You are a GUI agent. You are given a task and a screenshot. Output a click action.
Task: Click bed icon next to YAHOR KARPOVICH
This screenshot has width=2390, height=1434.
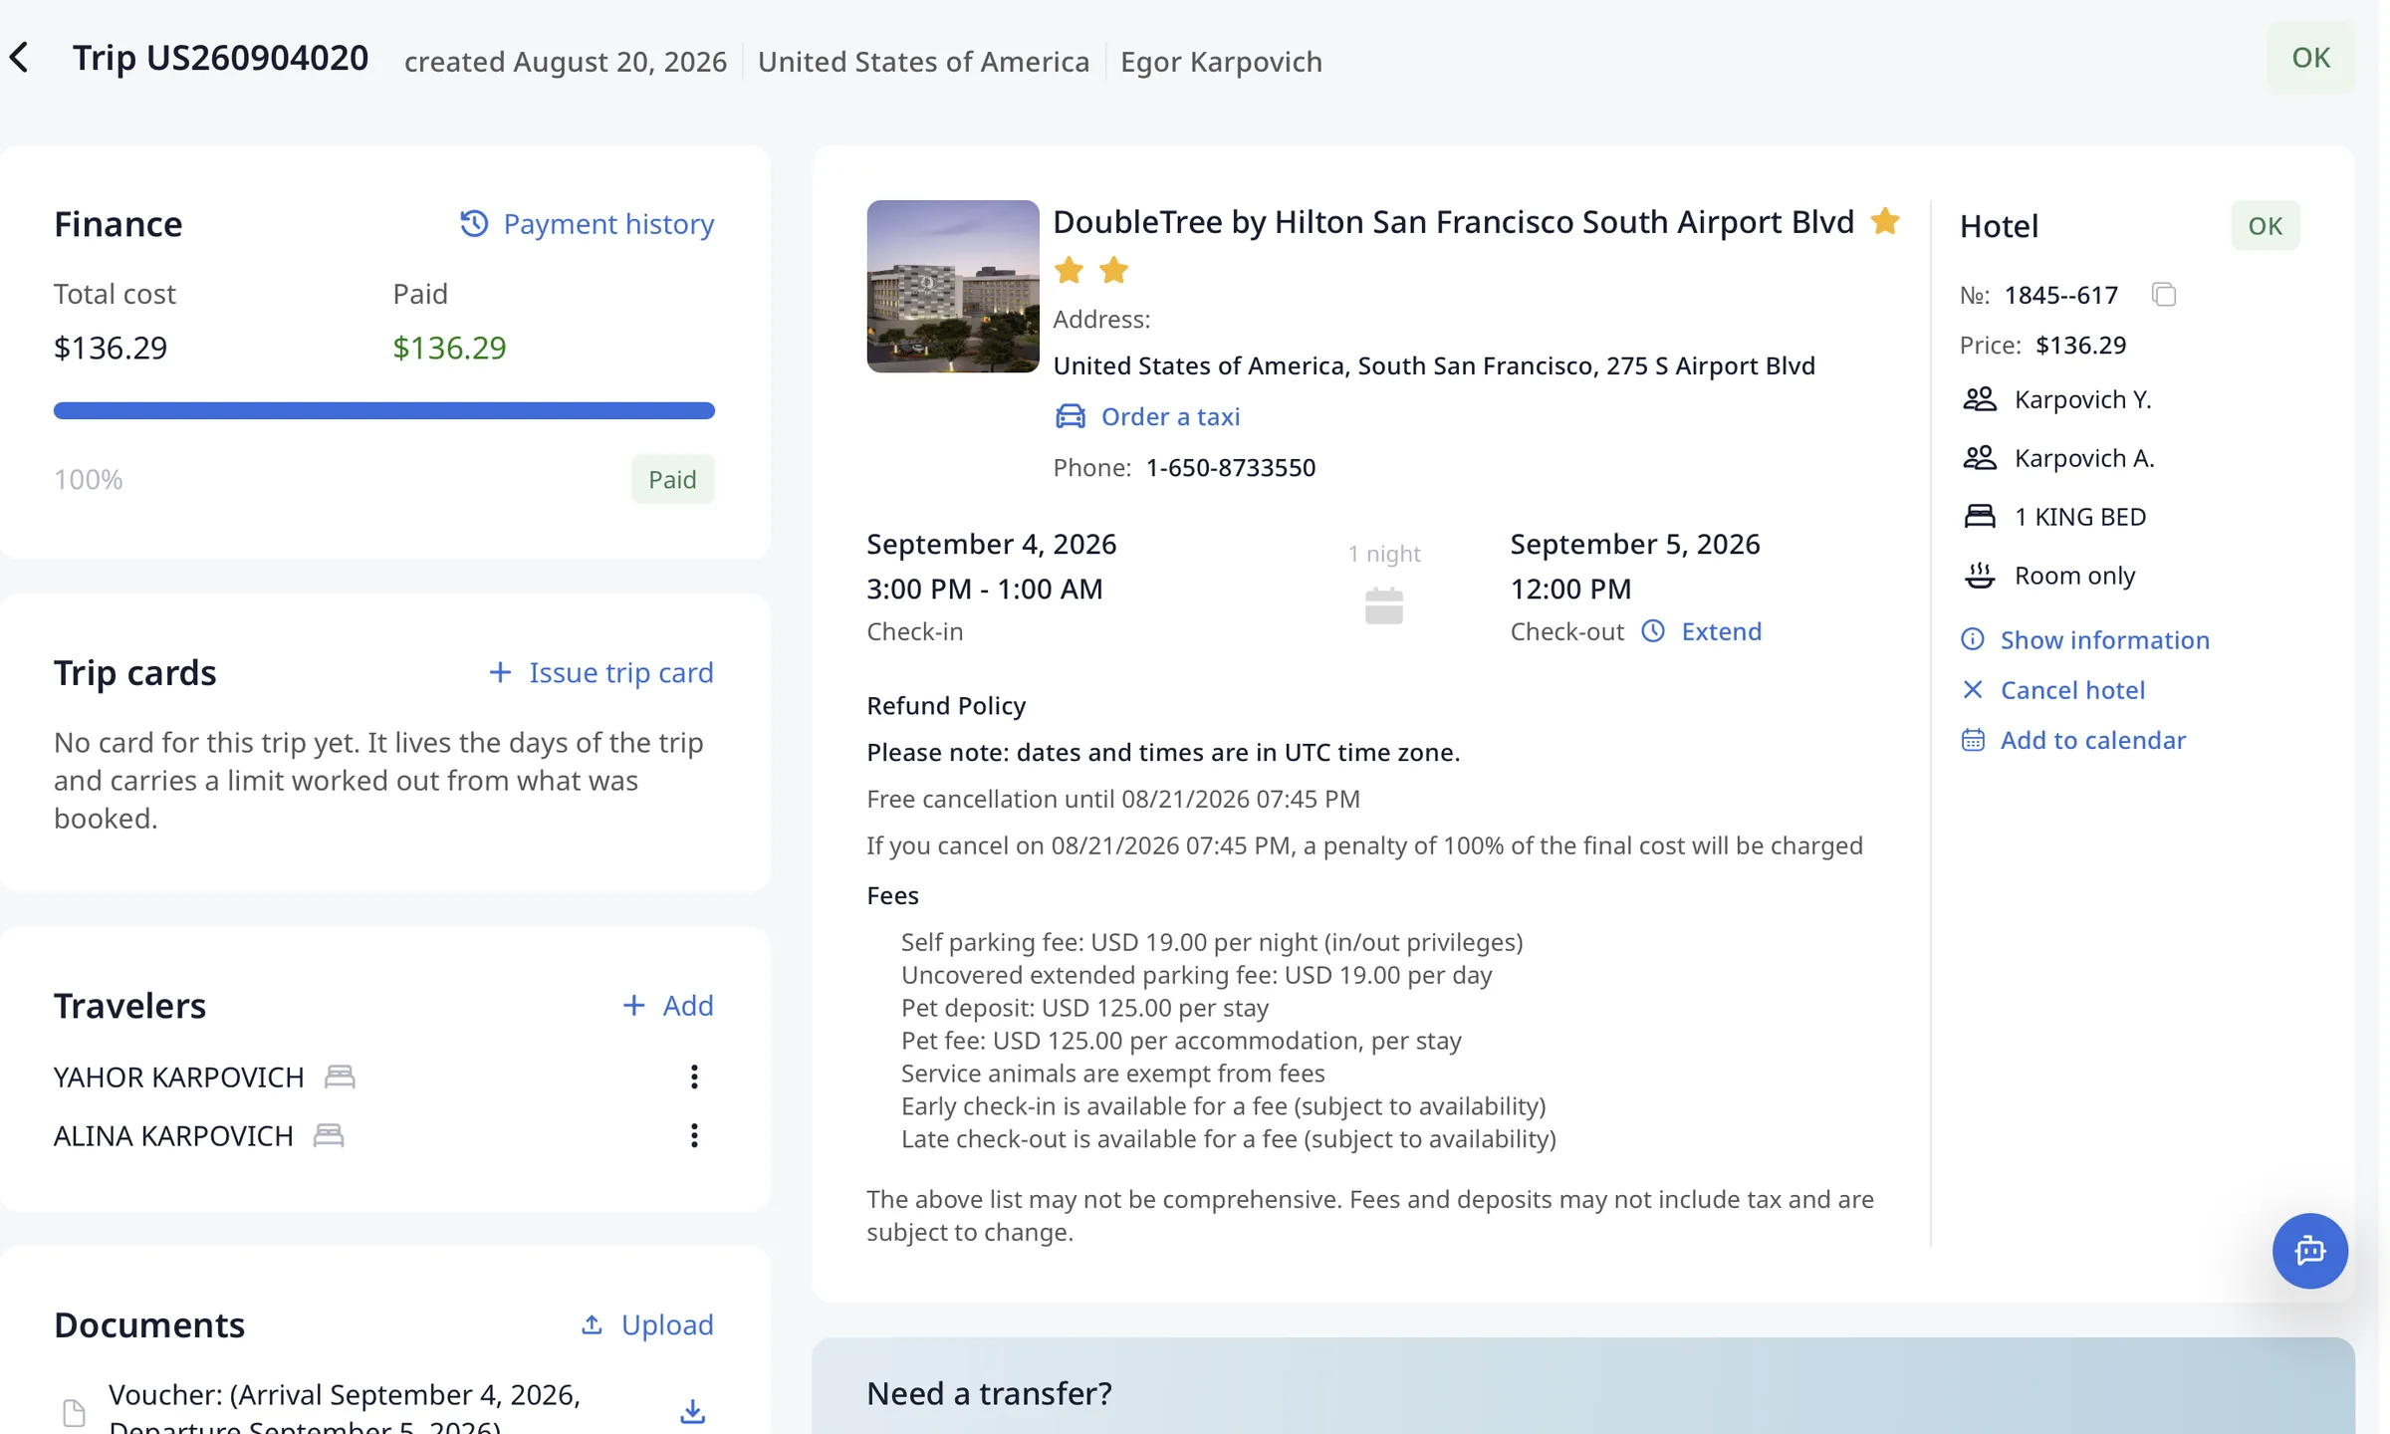click(340, 1076)
